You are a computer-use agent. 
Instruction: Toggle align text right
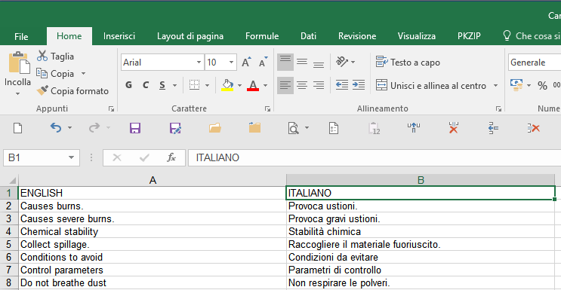point(319,85)
